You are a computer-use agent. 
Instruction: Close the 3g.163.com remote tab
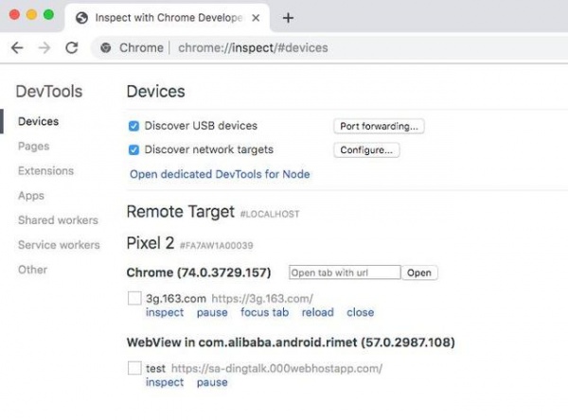361,312
